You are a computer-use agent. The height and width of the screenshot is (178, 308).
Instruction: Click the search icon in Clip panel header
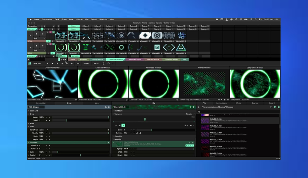click(190, 107)
